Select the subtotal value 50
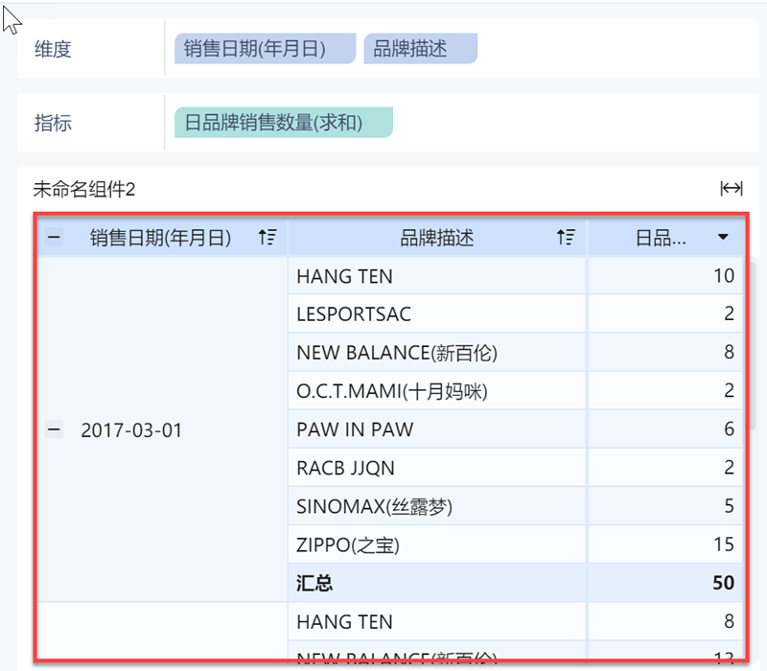Screen dimensions: 767x671 [x=722, y=583]
